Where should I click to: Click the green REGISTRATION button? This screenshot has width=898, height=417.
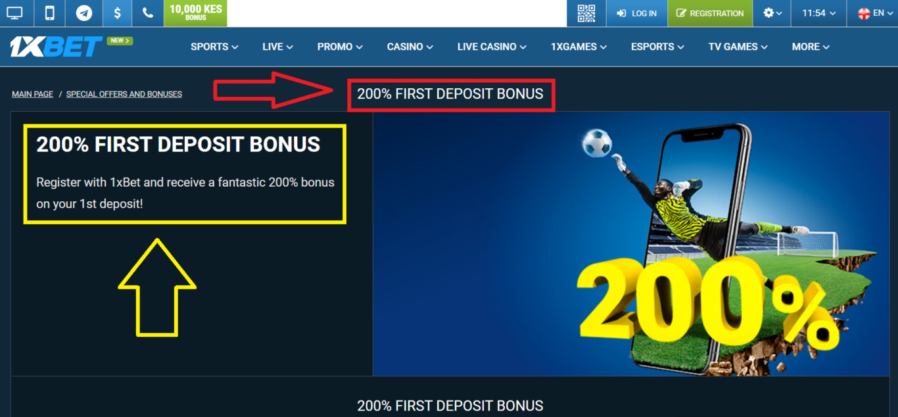tap(710, 13)
